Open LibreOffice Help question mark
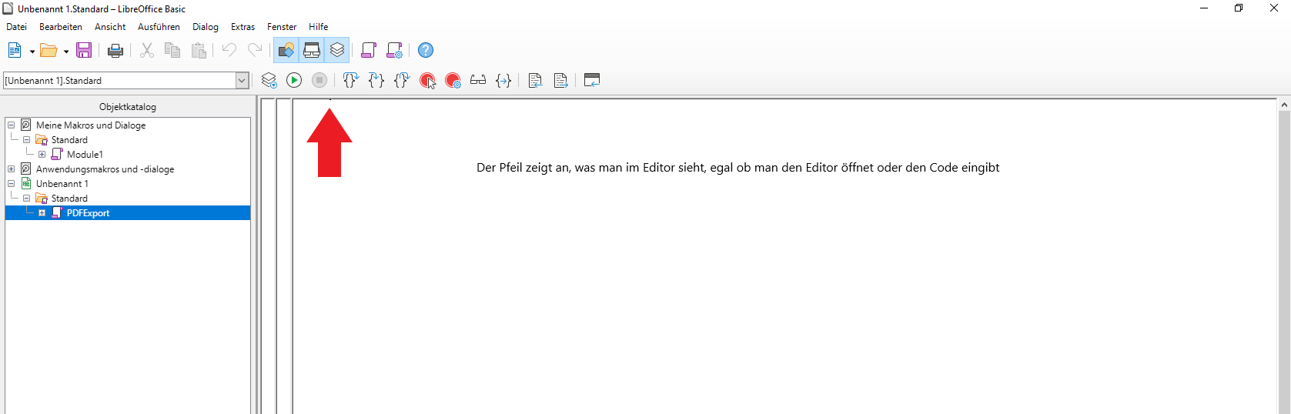The width and height of the screenshot is (1291, 414). coord(426,51)
